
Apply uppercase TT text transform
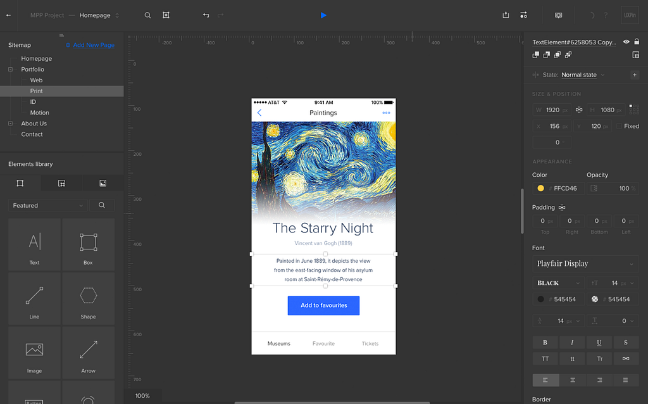pos(545,358)
